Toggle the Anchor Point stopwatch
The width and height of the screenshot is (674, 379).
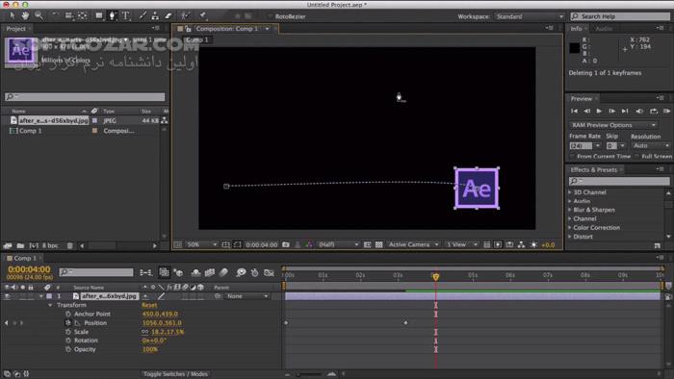point(68,314)
